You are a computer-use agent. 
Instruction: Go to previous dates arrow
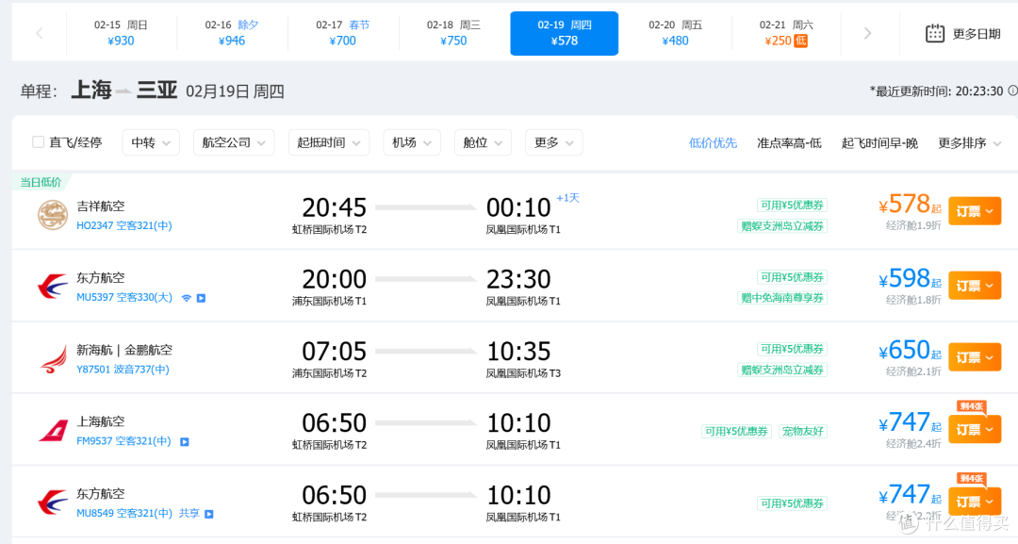39,33
